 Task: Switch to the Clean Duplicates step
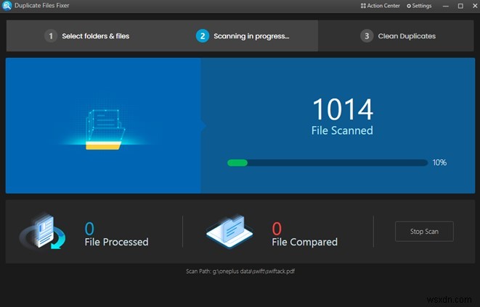[x=398, y=36]
